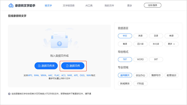
Task: Click the 专业领域 section label
Action: [x=123, y=67]
